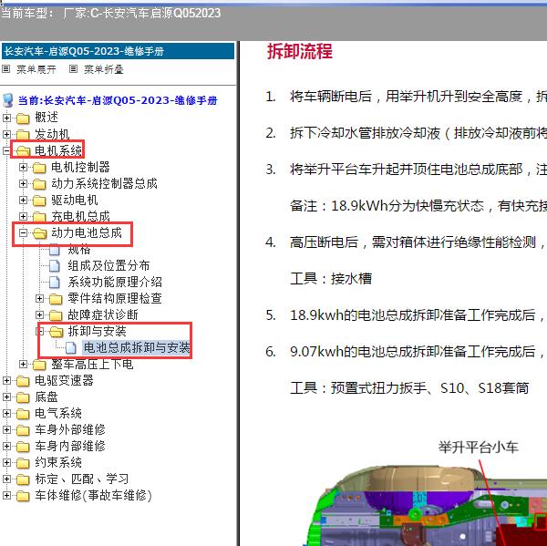The height and width of the screenshot is (546, 547).
Task: Expand the 标定、匹配、学习 node
Action: pyautogui.click(x=6, y=479)
